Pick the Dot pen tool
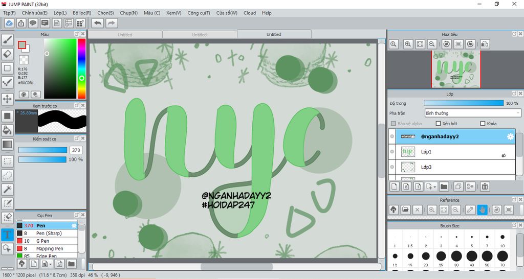This screenshot has width=524, height=279. 7,82
